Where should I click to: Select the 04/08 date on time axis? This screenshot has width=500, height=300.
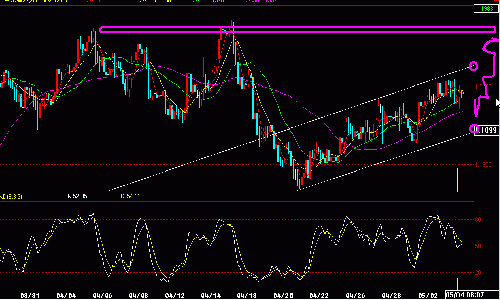pos(138,296)
